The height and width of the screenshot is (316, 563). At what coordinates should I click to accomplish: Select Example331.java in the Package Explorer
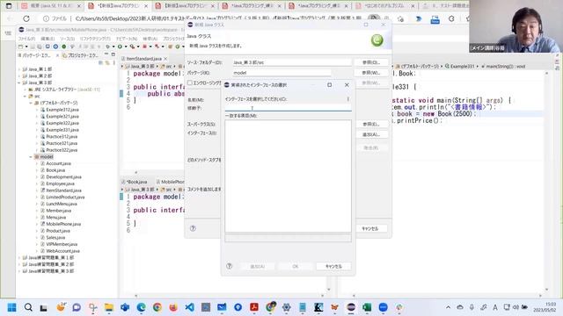(62, 130)
